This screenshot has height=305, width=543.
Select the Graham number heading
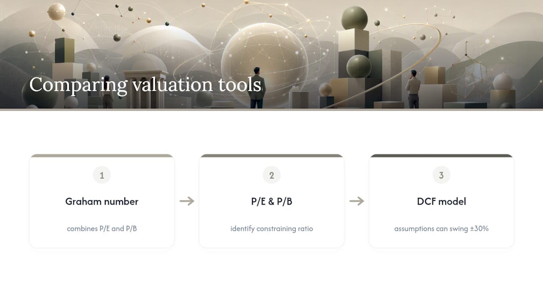tap(102, 202)
